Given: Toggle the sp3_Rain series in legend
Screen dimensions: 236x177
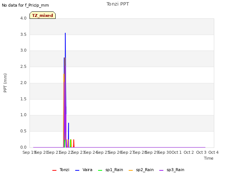Looking at the screenshot, I should point(172,170).
